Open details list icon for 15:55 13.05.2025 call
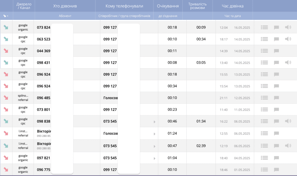This screenshot has width=297, height=176. tap(264, 74)
